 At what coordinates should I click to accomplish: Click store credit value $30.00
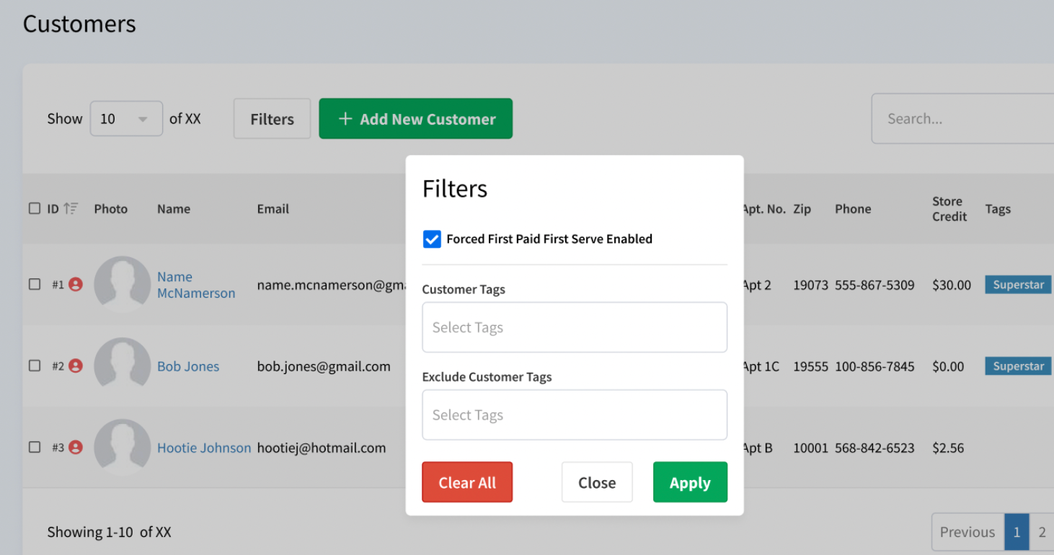tap(952, 285)
